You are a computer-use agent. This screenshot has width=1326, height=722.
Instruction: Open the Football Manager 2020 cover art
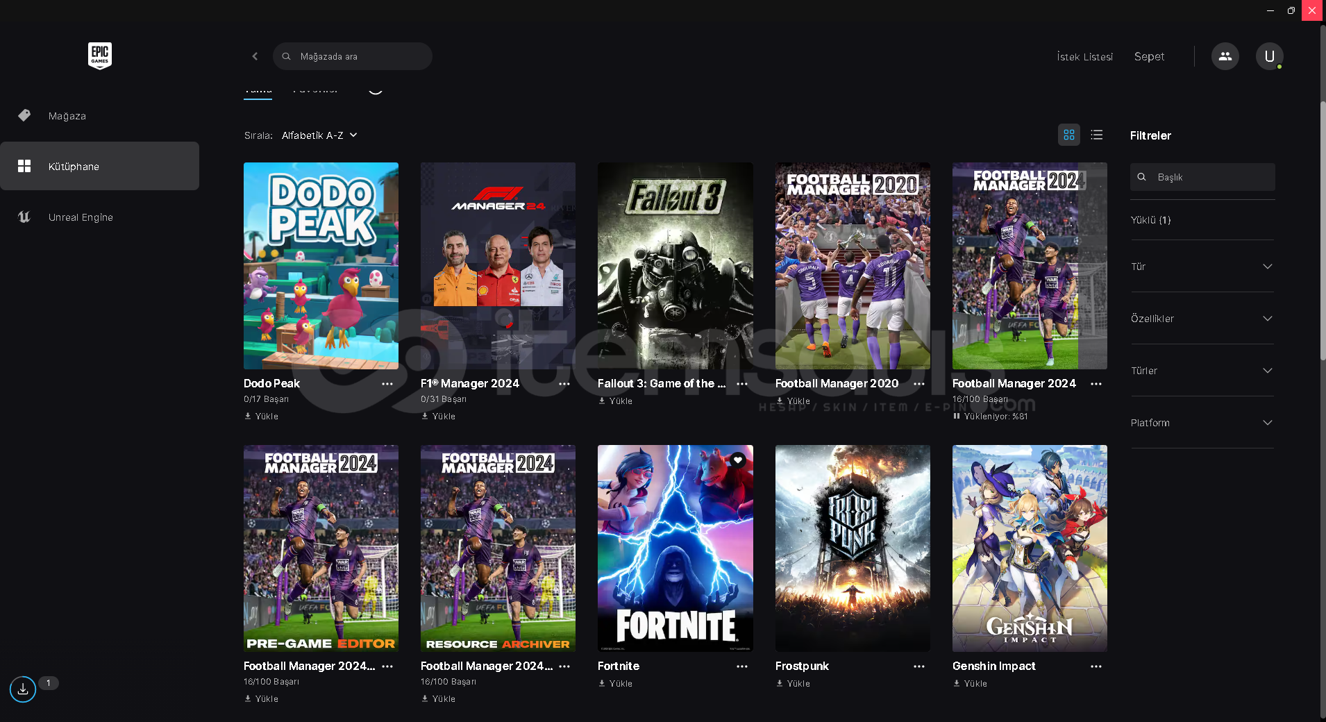(x=853, y=266)
